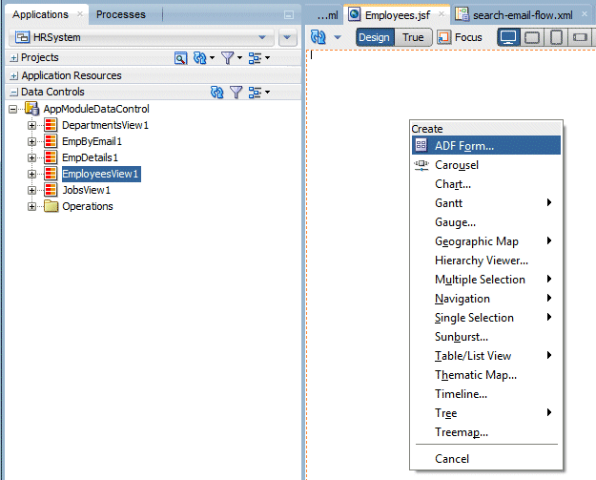Expand the JobsView1 node

(31, 190)
